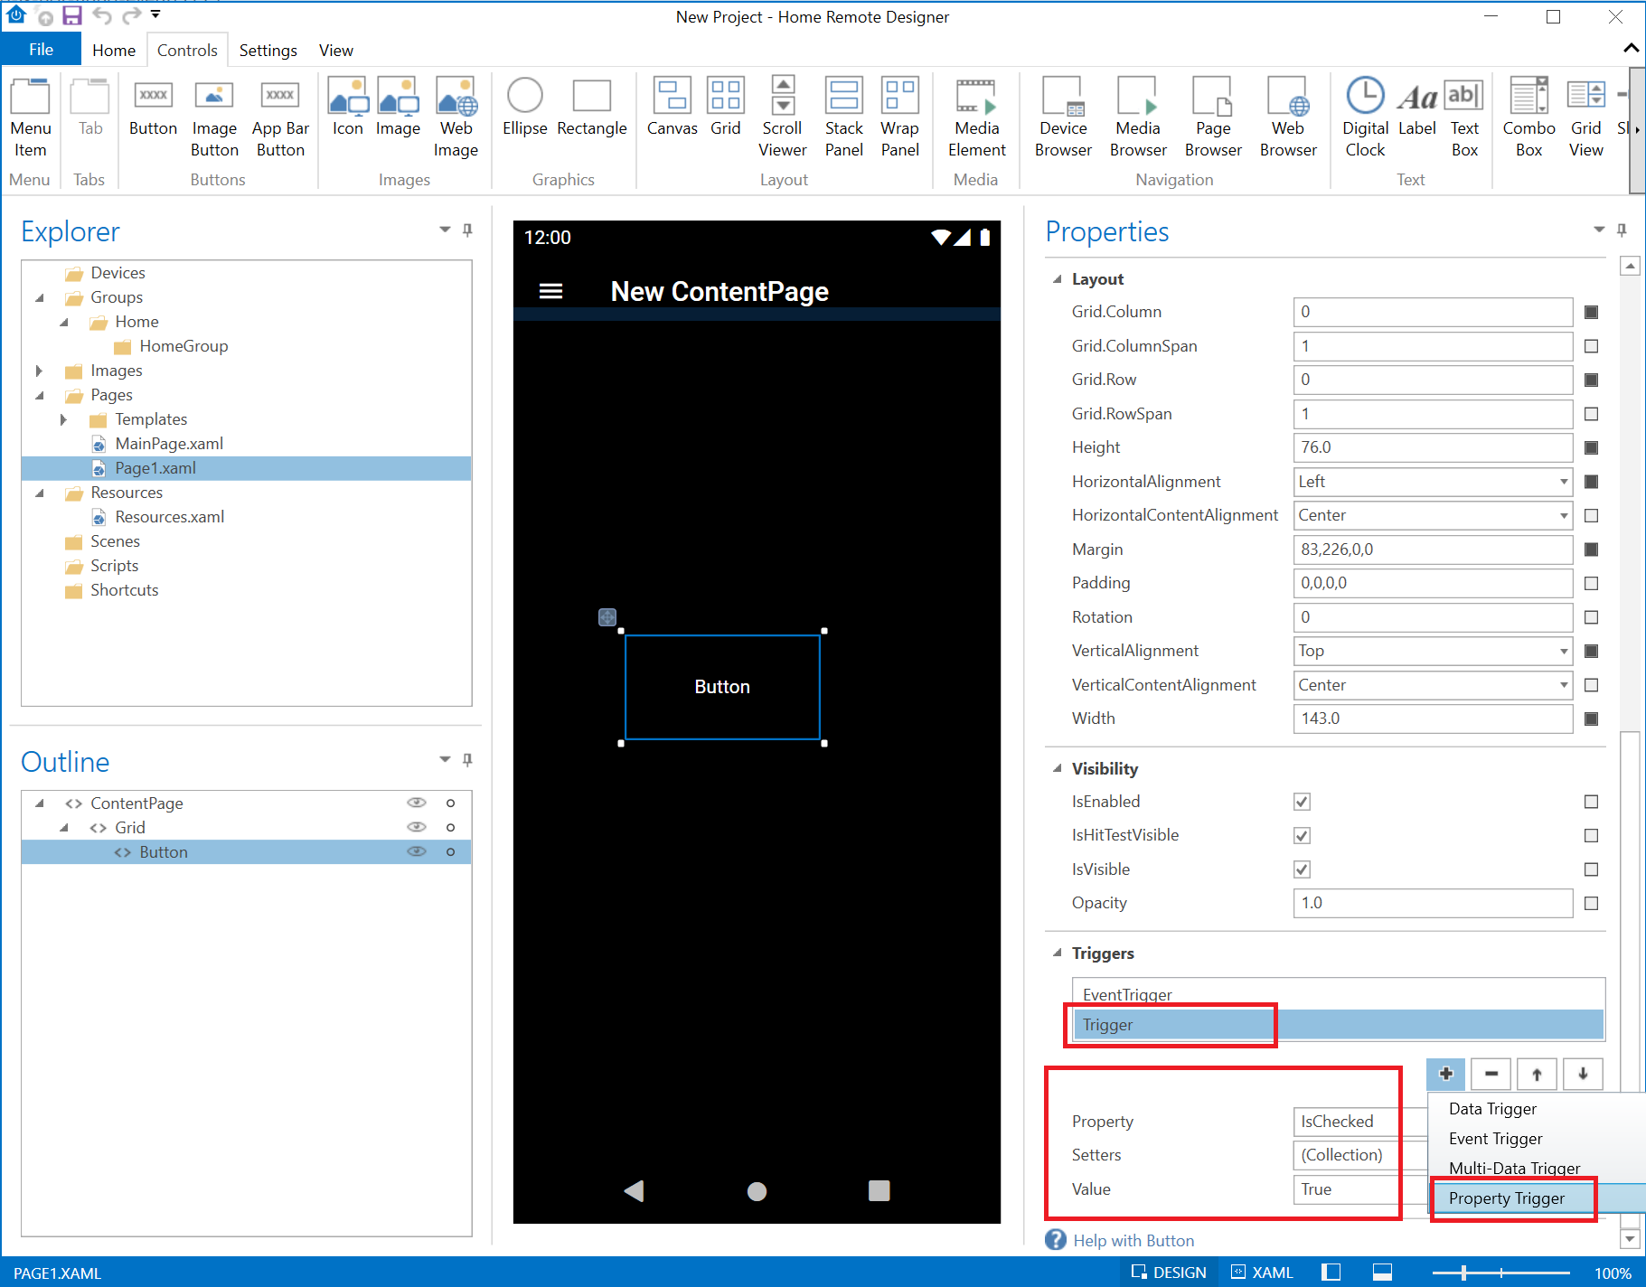Switch to XAML view in status bar

coord(1262,1273)
